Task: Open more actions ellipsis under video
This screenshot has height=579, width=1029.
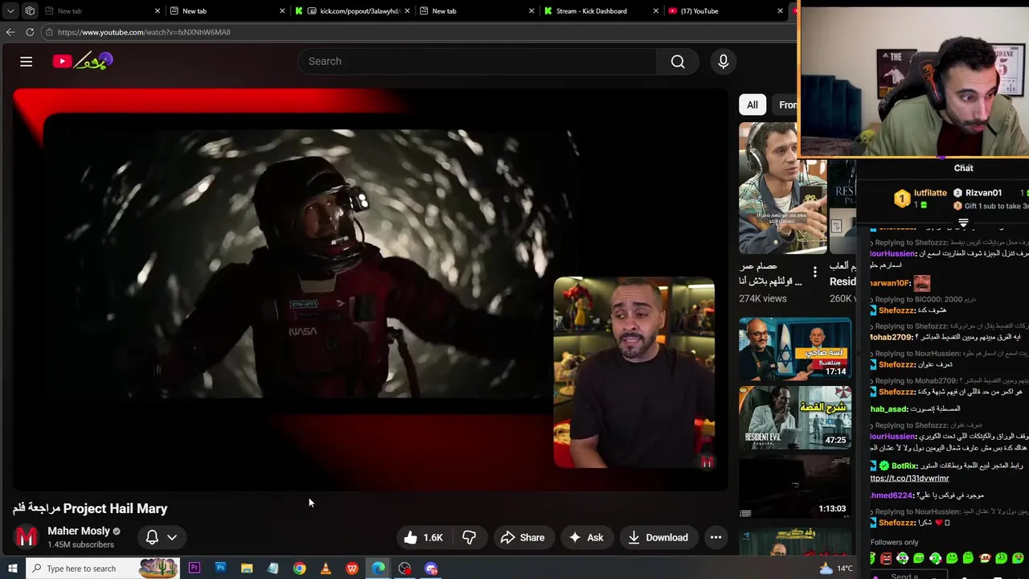Action: coord(715,537)
